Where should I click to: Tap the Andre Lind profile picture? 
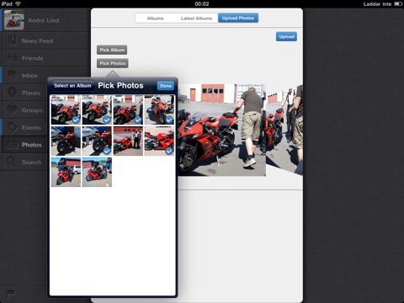click(x=13, y=20)
